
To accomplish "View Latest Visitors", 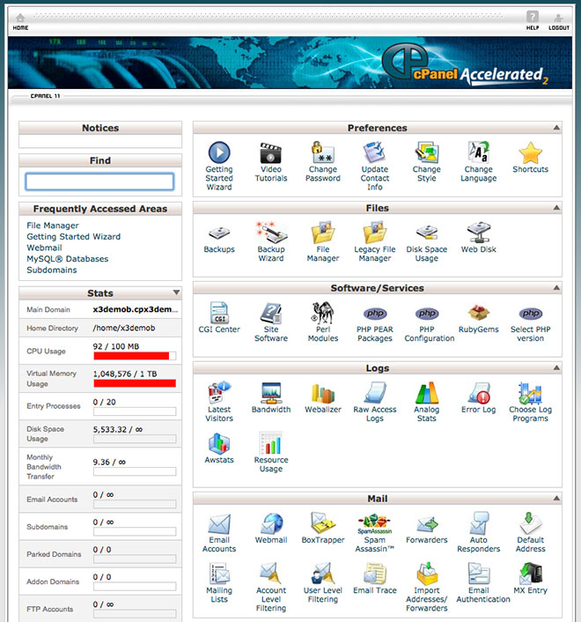I will pyautogui.click(x=219, y=393).
